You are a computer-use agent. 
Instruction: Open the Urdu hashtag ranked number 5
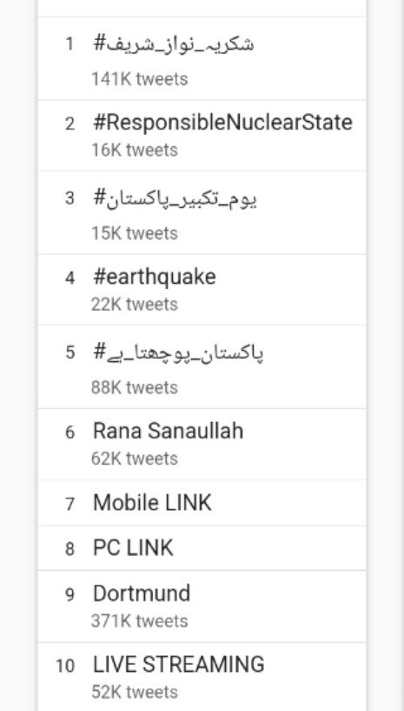(x=178, y=353)
